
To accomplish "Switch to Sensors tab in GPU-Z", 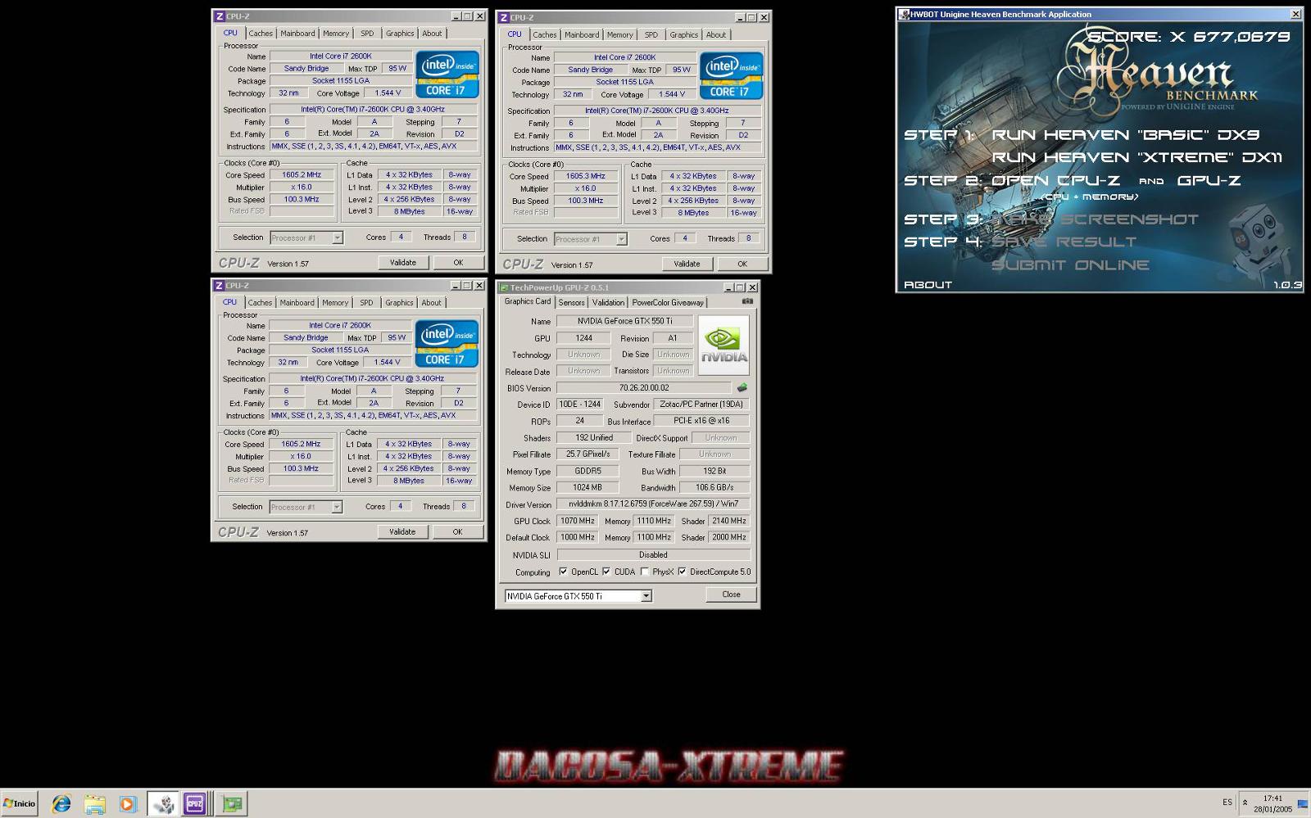I will (x=571, y=302).
